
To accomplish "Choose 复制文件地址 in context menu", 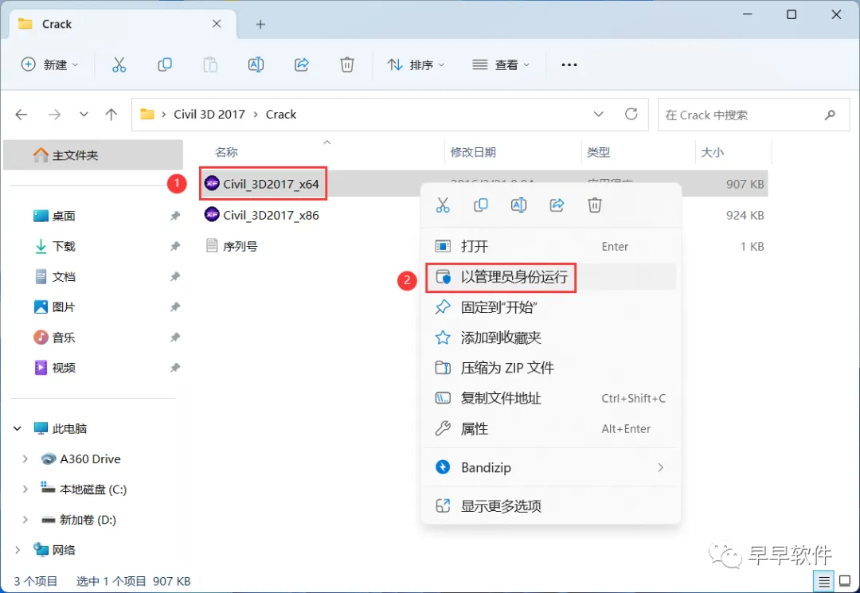I will pos(551,399).
